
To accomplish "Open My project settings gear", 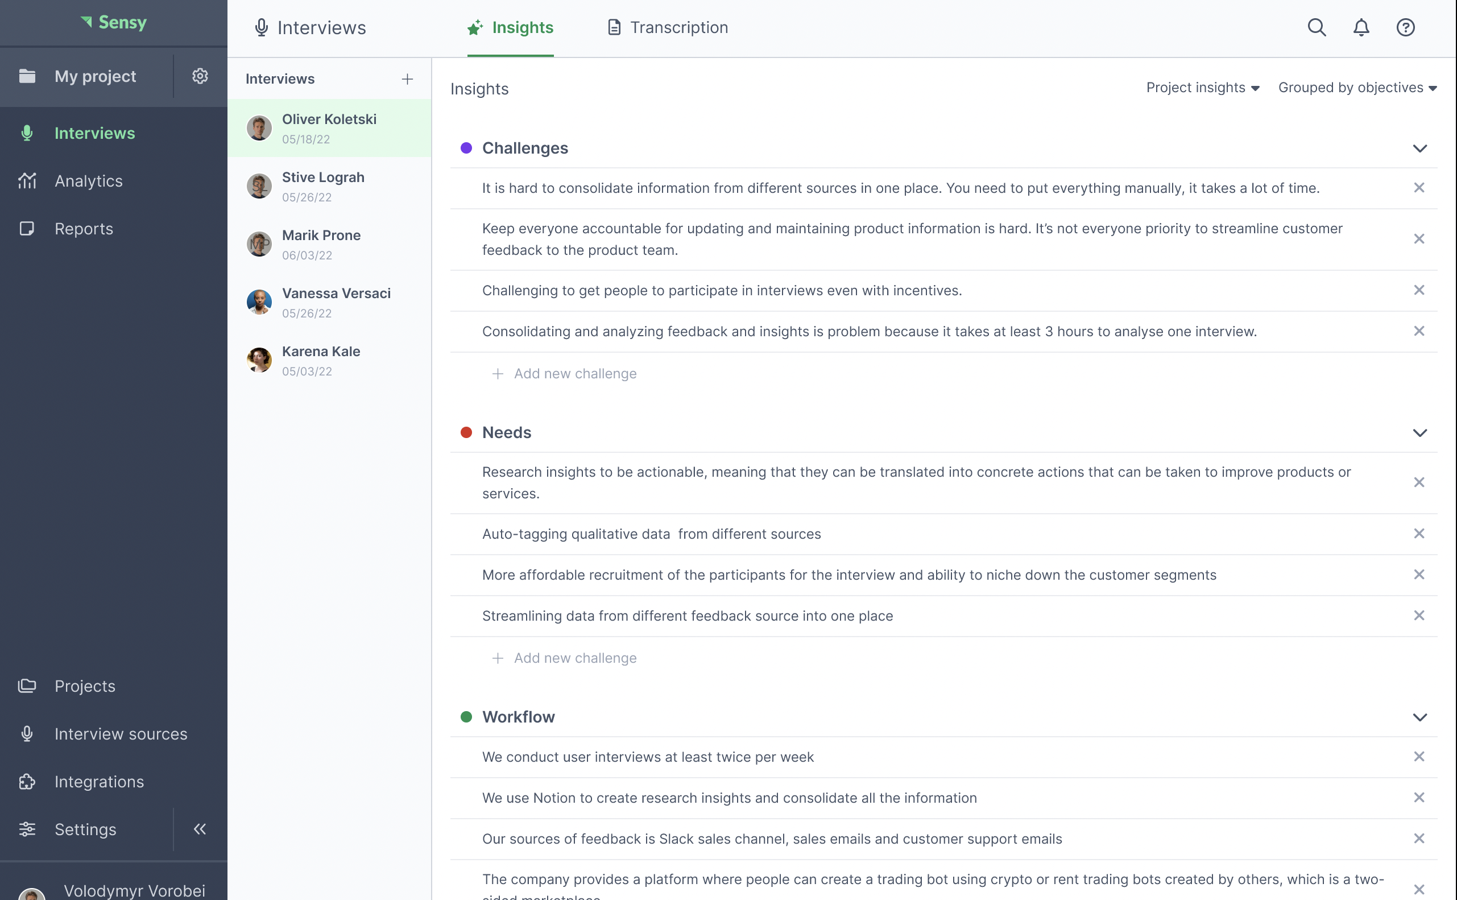I will click(200, 76).
